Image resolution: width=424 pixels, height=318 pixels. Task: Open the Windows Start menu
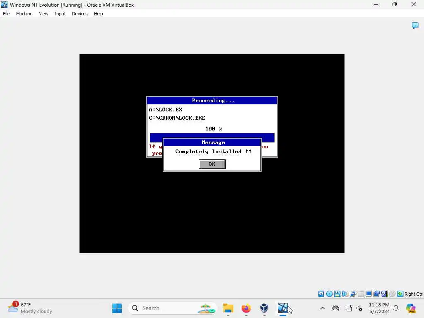[117, 308]
